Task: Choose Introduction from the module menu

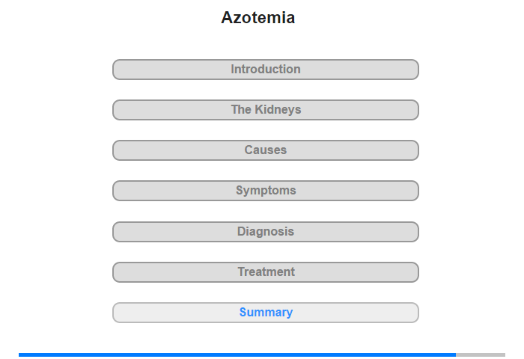Action: (x=266, y=70)
